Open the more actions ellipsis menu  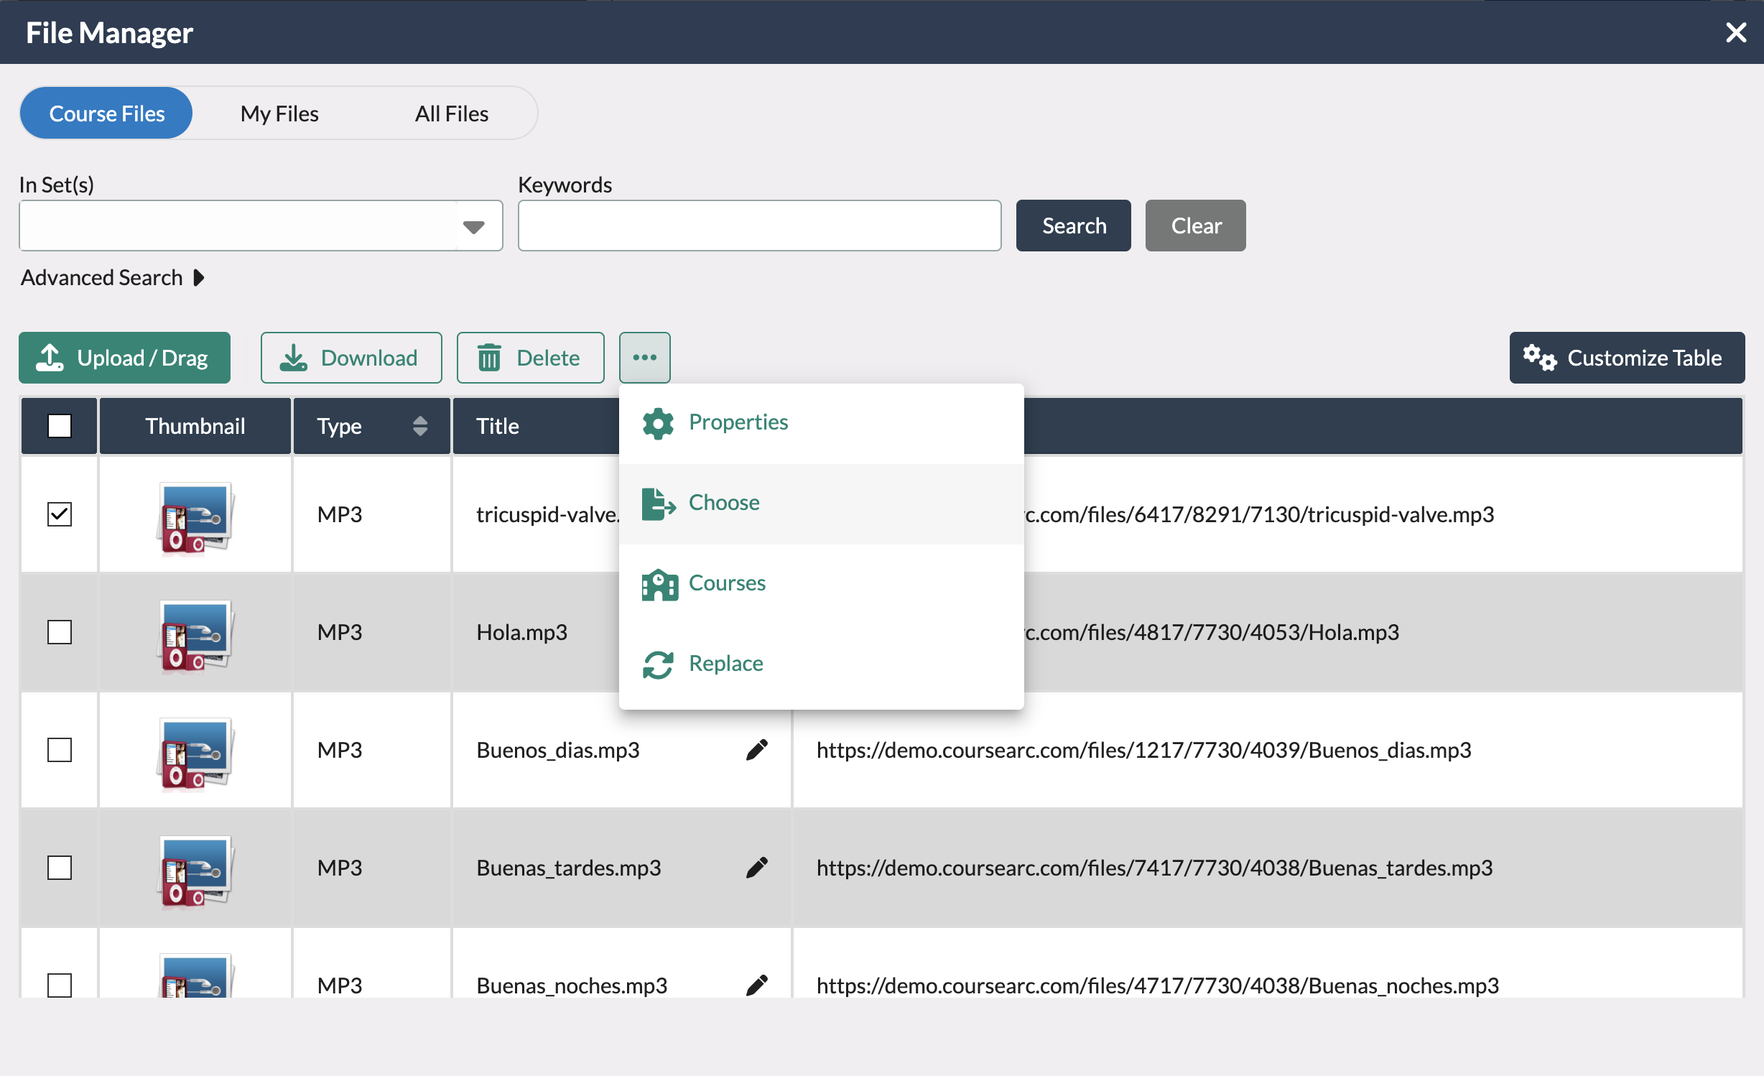644,357
